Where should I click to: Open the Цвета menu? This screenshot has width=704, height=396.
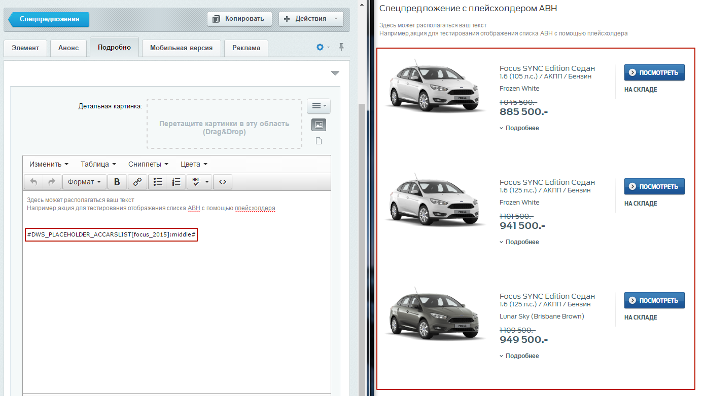pyautogui.click(x=194, y=164)
